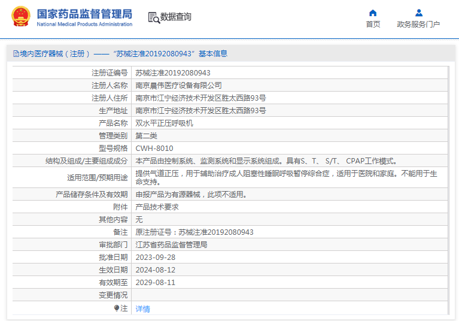Image resolution: width=459 pixels, height=321 pixels.
Task: Select approval department 江苏省药品监督管理局
Action: coord(171,245)
